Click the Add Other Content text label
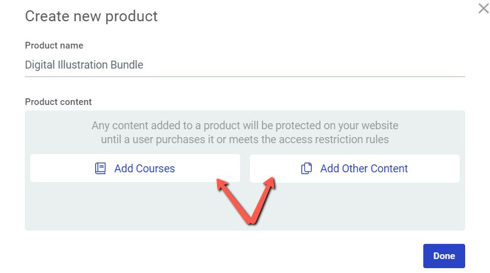 [364, 169]
